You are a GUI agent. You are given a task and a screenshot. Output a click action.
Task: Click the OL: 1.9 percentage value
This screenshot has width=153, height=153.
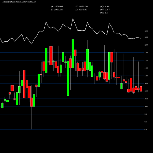tap(104, 13)
